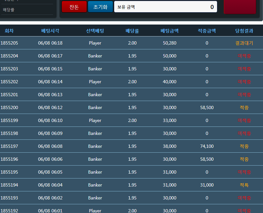Select round number 1855205
The image size is (263, 213).
[x=9, y=43]
